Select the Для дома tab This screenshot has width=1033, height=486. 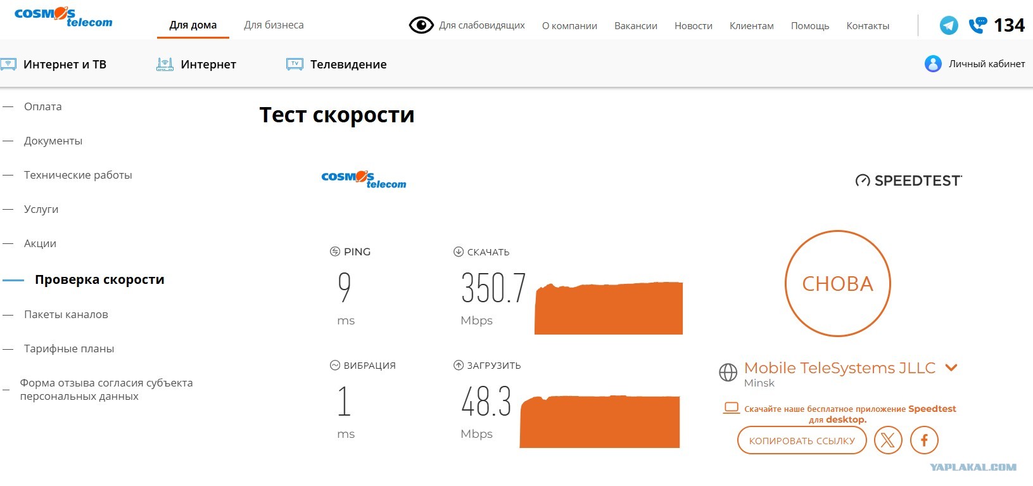[x=193, y=25]
